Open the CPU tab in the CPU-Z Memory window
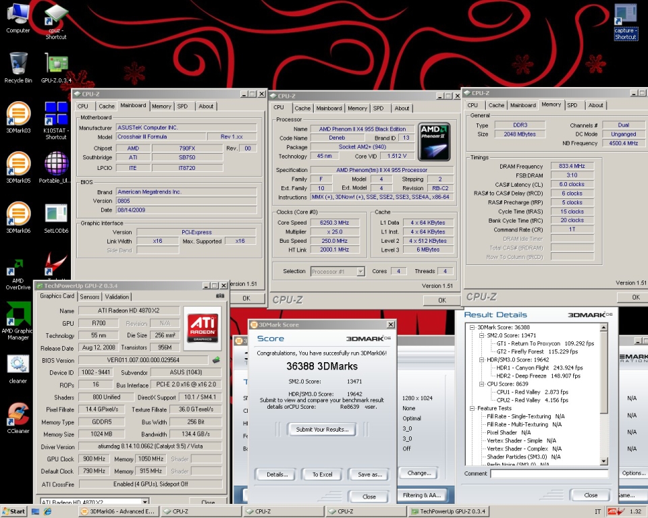 [473, 105]
